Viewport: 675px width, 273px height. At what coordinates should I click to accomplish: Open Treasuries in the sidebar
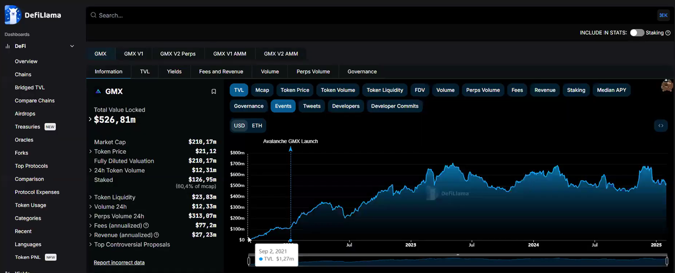28,127
